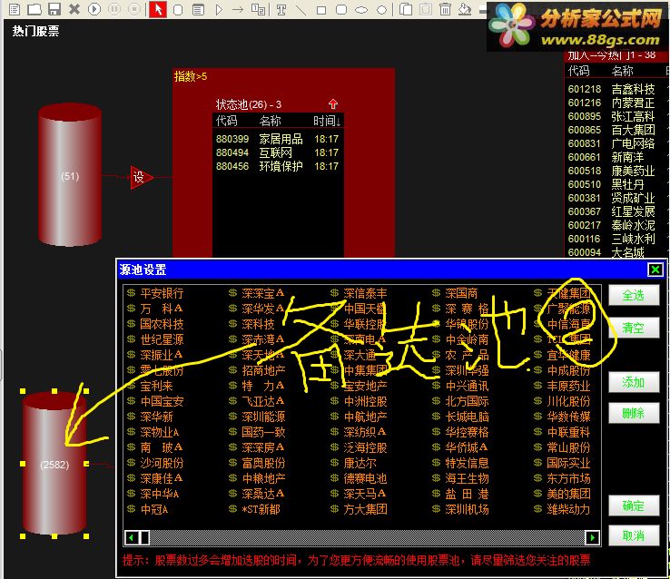Click scrollbar right arrow in stock list
This screenshot has width=670, height=579.
(592, 537)
